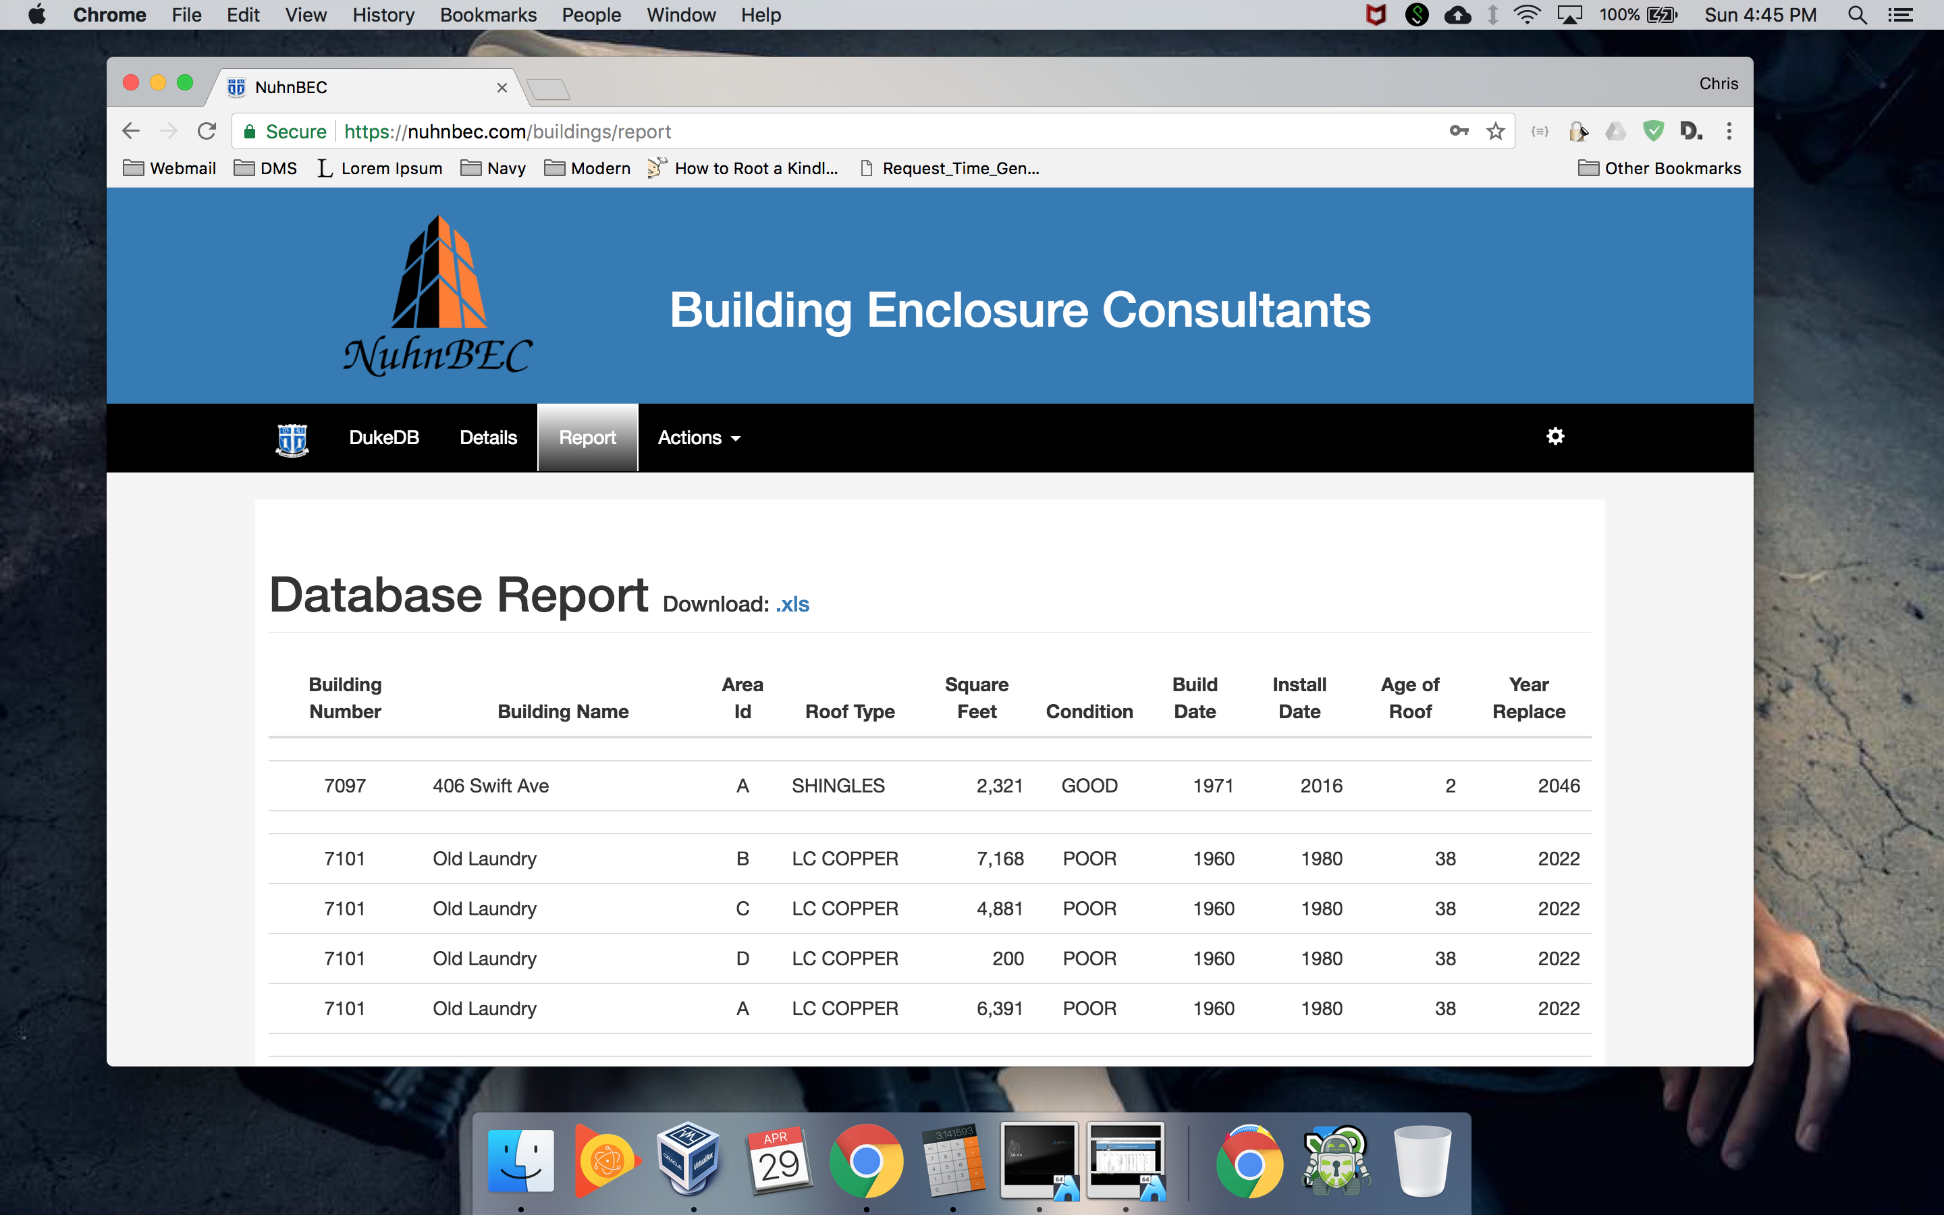Open Chrome three-dot menu
The width and height of the screenshot is (1944, 1215).
click(1729, 131)
